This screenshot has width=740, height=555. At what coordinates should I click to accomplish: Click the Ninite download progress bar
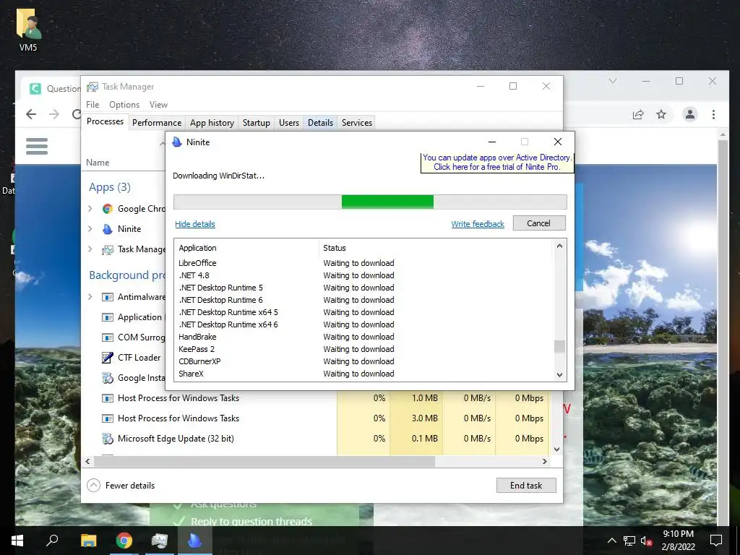[370, 202]
